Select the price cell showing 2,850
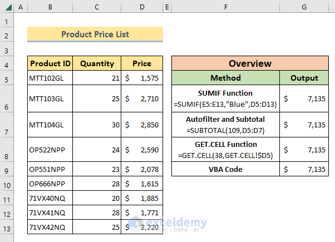The image size is (335, 242). pos(142,124)
